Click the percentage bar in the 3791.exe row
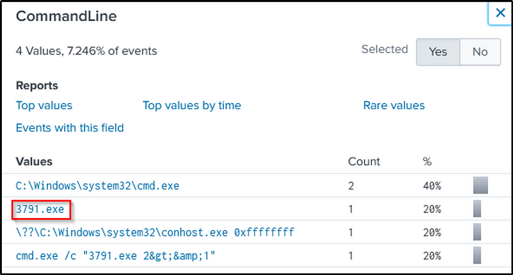Screen dimensions: 513x275 (x=476, y=208)
